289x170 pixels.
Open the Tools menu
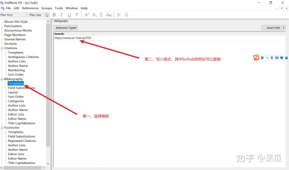click(x=59, y=8)
